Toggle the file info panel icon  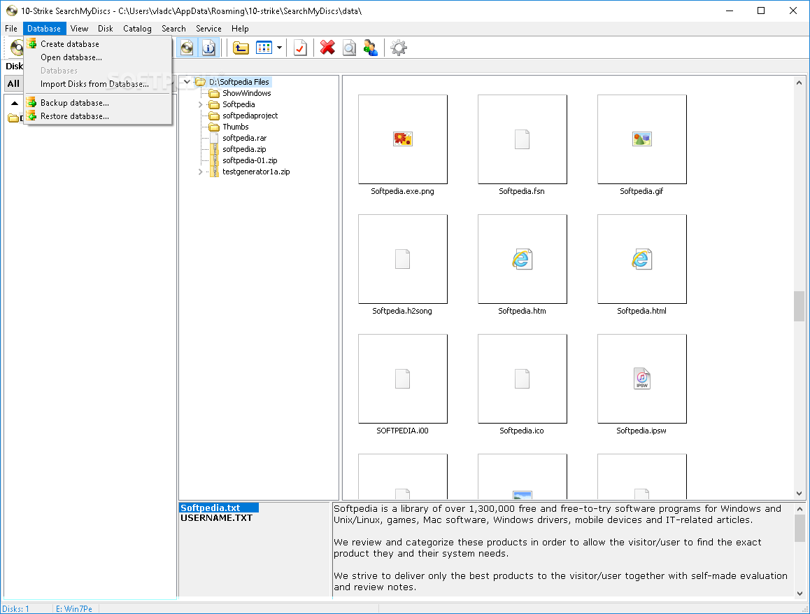(208, 48)
